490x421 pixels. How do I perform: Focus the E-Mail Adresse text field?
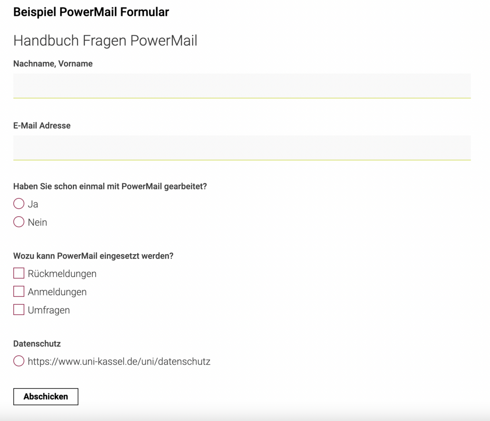(242, 147)
